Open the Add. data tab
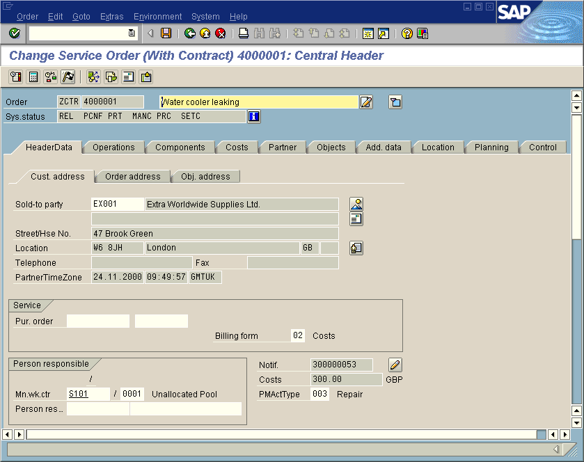The height and width of the screenshot is (462, 584). coord(384,148)
